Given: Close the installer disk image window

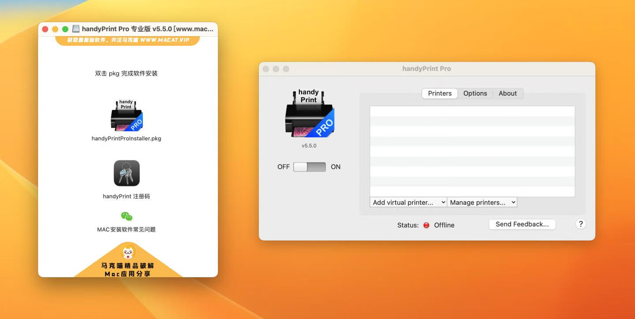Looking at the screenshot, I should coord(45,29).
